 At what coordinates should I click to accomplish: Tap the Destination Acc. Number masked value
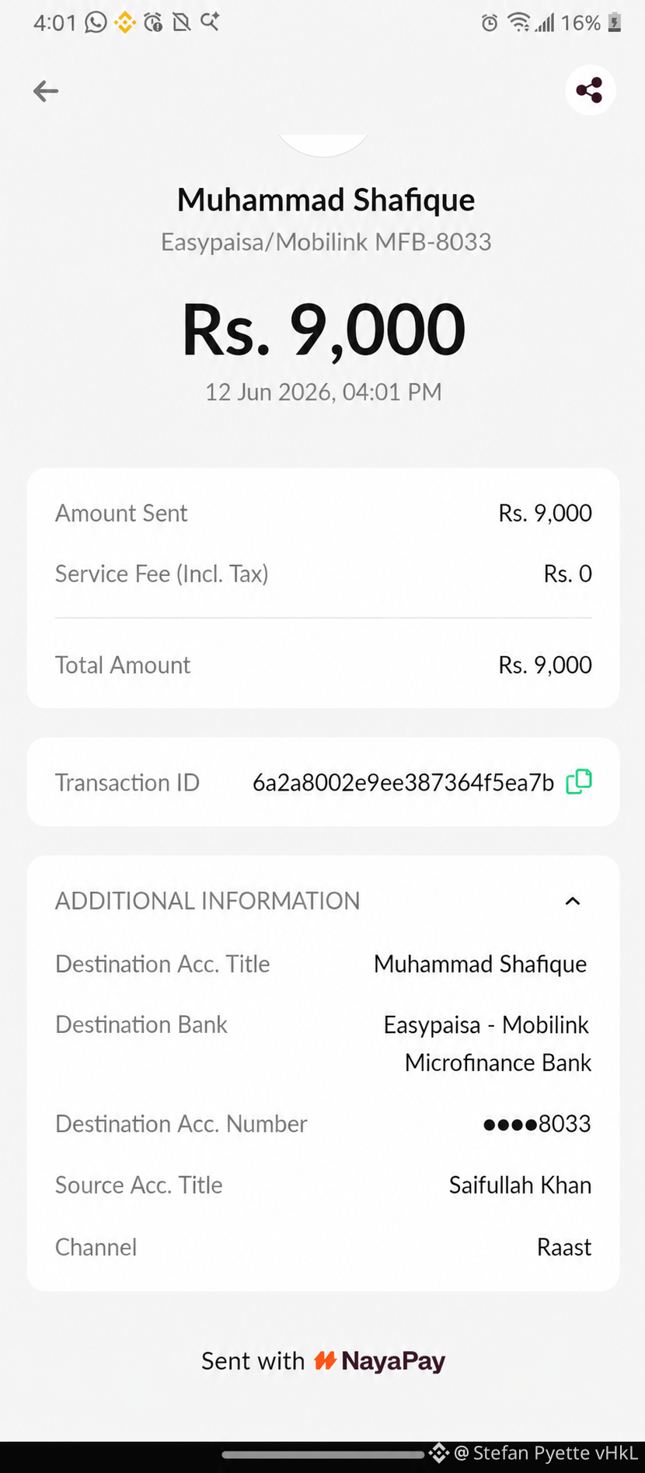pos(537,1123)
